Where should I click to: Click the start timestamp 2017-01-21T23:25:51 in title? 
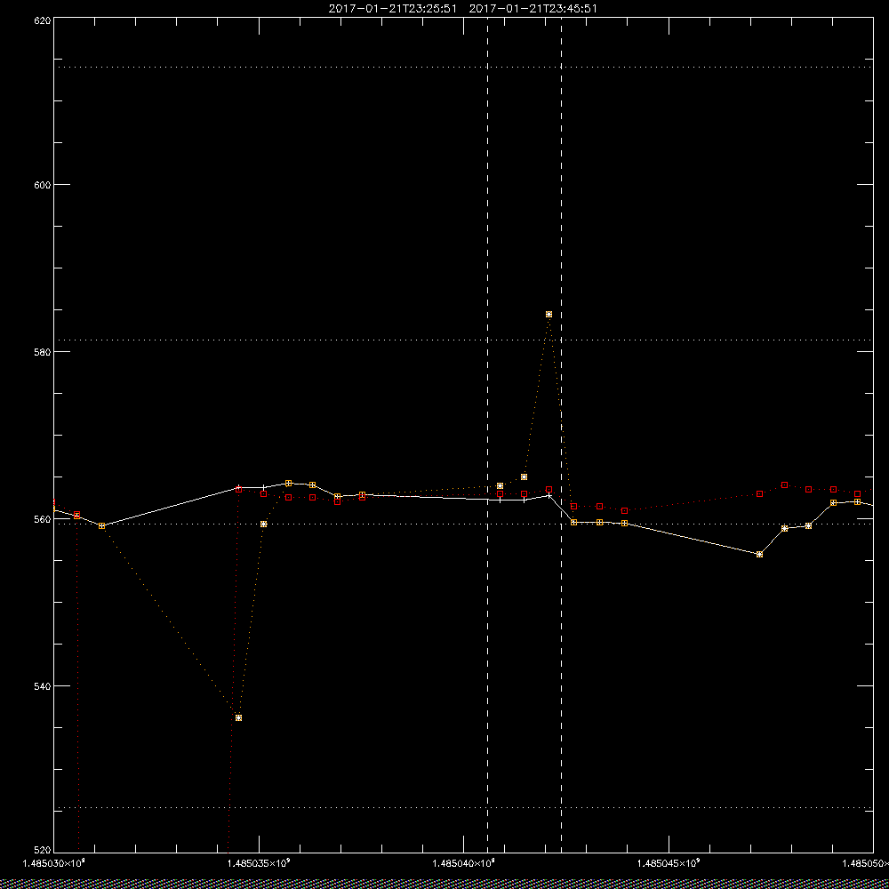coord(392,9)
